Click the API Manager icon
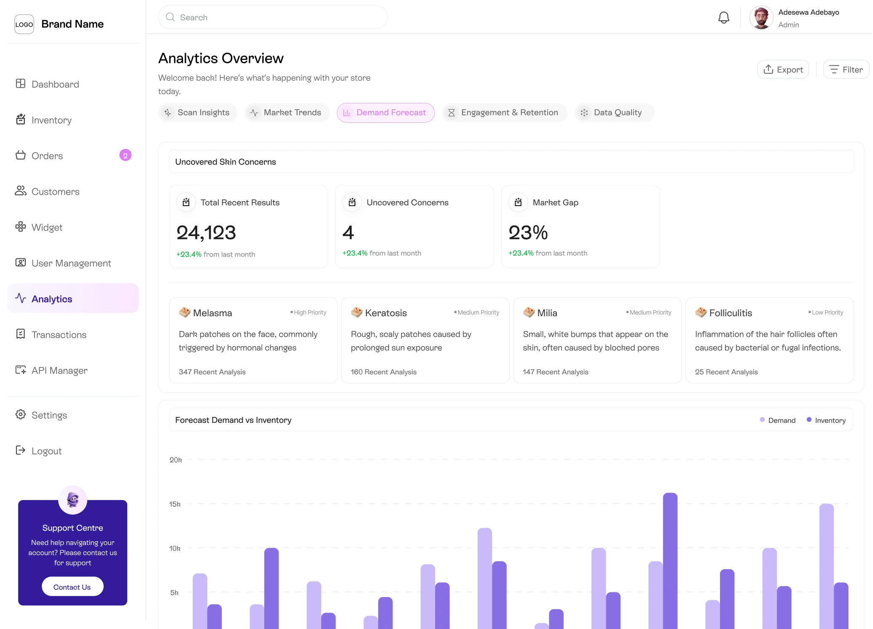The height and width of the screenshot is (629, 873). 20,370
